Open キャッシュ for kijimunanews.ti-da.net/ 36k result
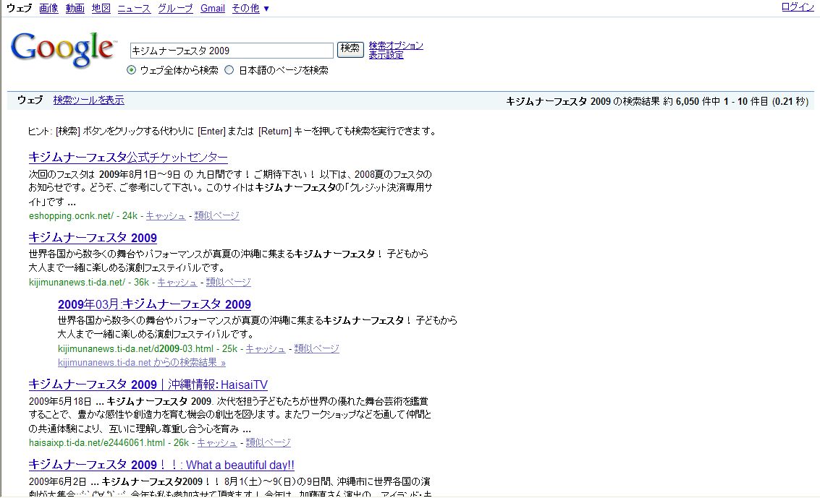 (177, 282)
